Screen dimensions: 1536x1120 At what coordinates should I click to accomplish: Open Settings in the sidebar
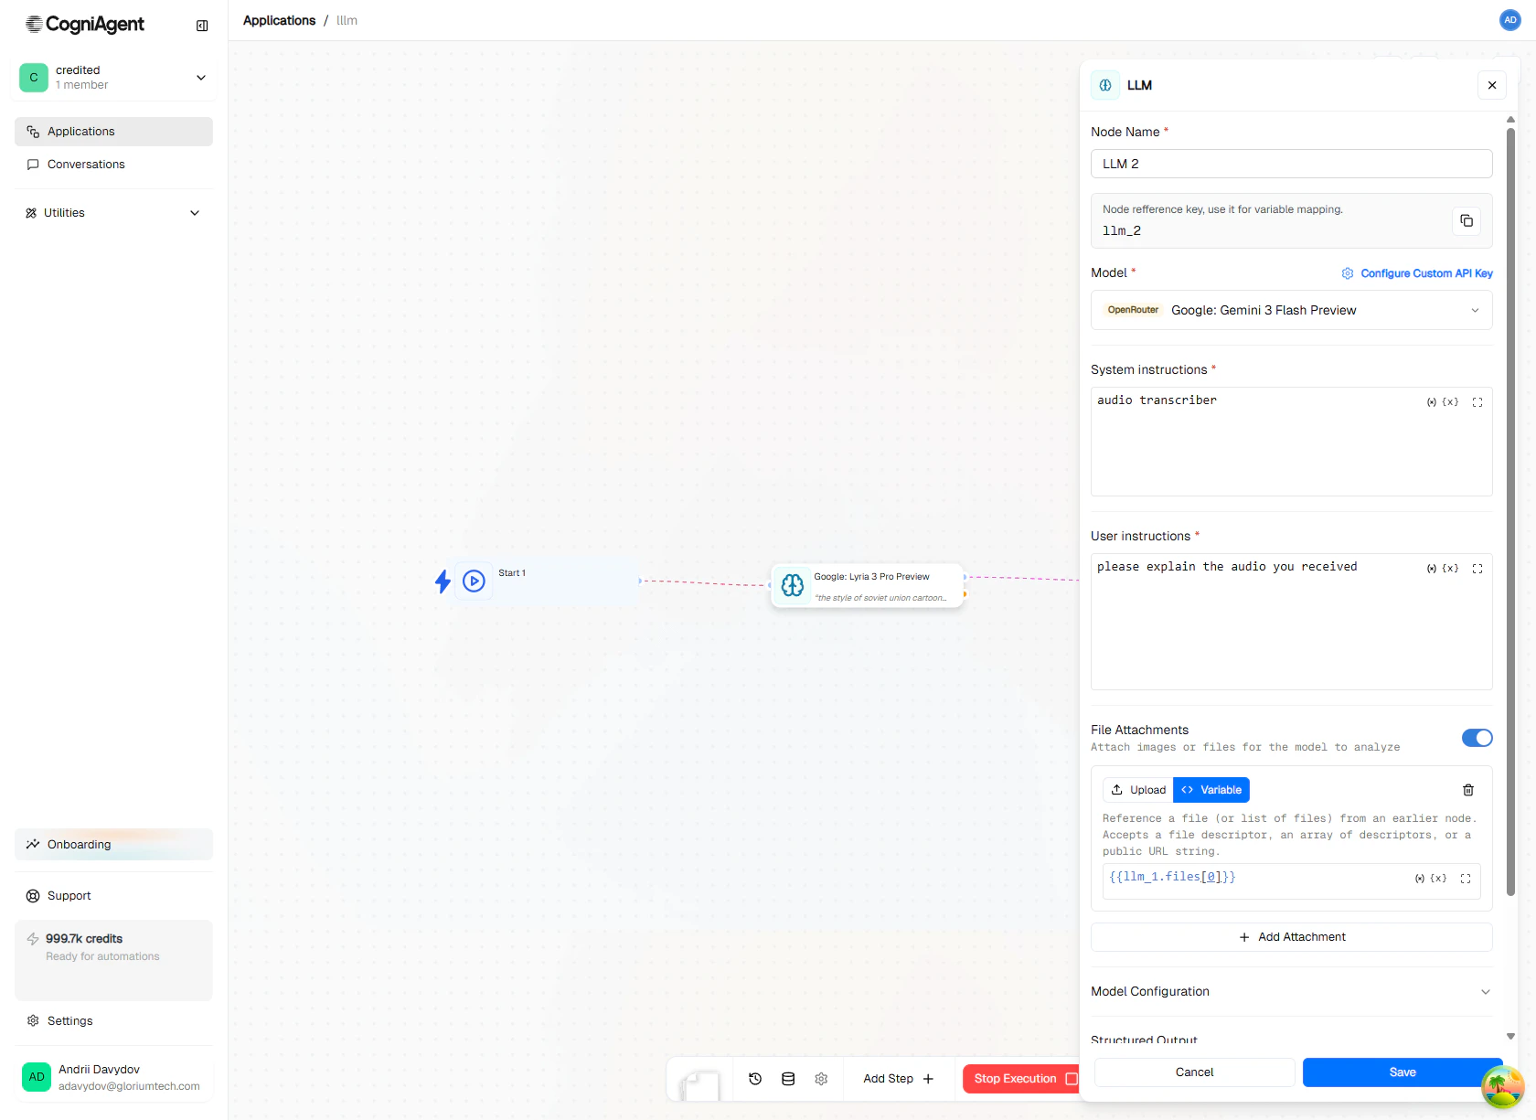[x=113, y=1021]
